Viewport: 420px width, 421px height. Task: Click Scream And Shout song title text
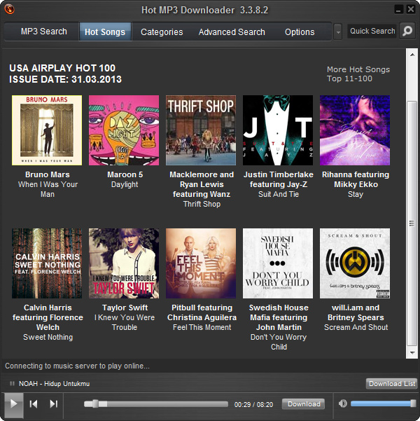pos(356,327)
